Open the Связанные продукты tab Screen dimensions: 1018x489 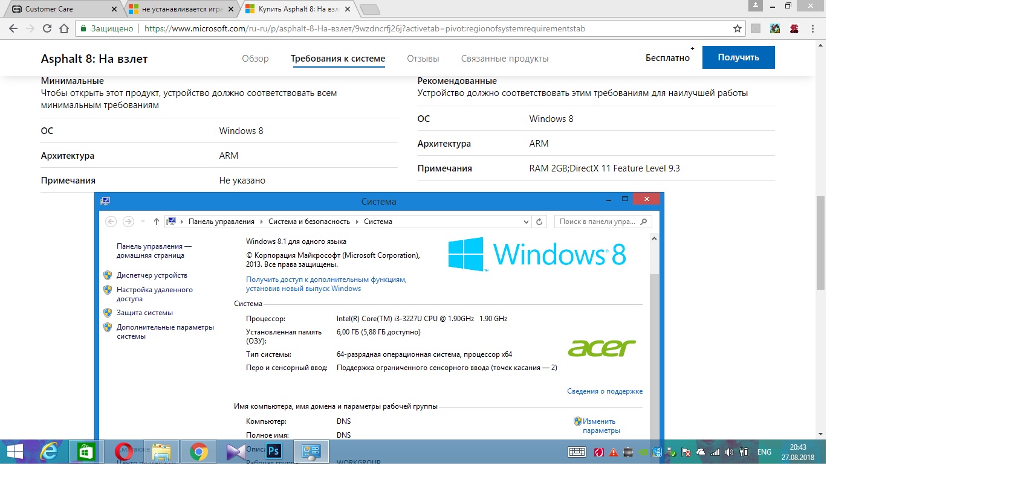[505, 59]
